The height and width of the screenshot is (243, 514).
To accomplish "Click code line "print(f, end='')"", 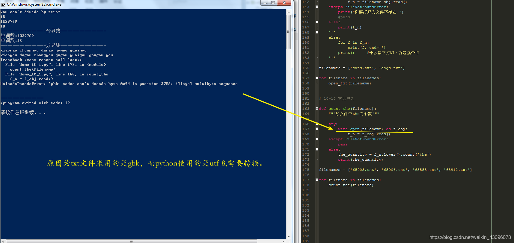I will pos(367,48).
